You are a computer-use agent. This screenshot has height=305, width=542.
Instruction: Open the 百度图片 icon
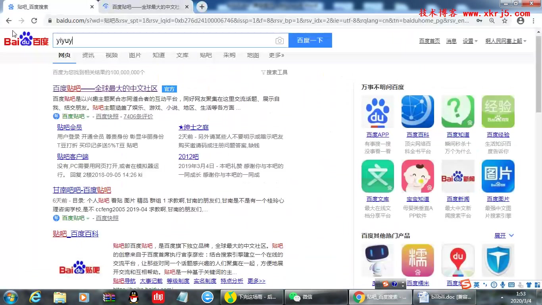498,176
